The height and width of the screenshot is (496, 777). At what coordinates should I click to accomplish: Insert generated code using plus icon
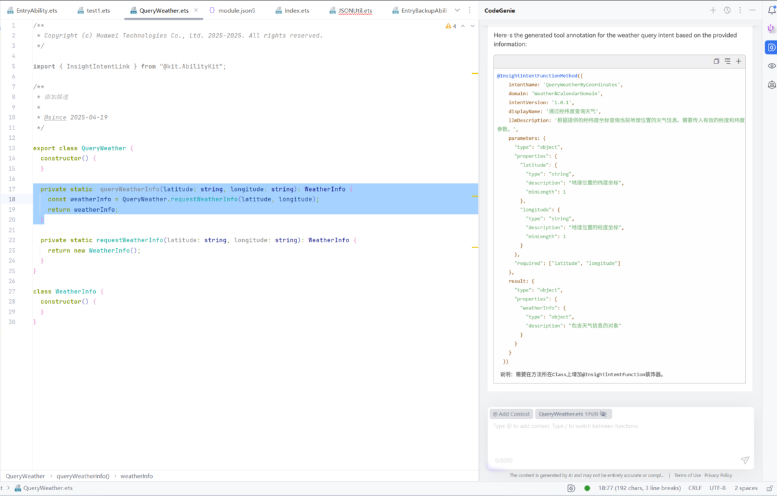pyautogui.click(x=738, y=62)
